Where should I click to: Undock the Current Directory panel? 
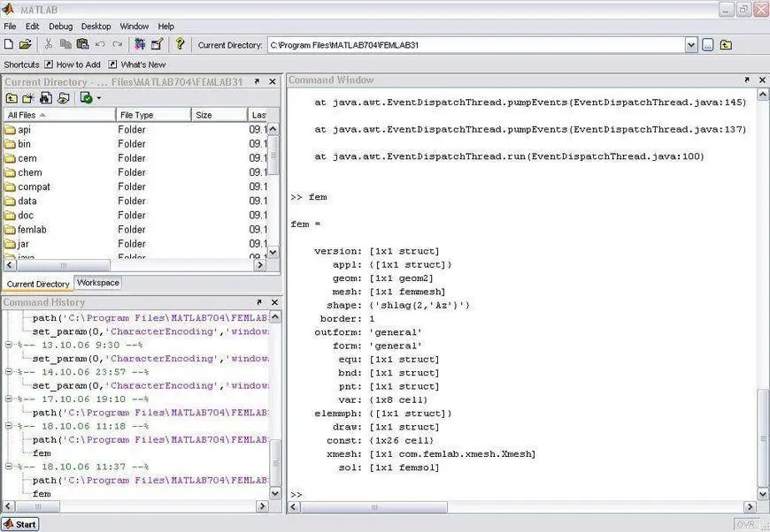[x=257, y=81]
